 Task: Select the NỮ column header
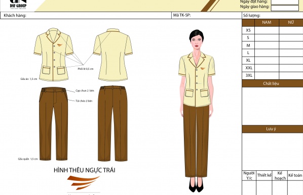[x=291, y=23]
